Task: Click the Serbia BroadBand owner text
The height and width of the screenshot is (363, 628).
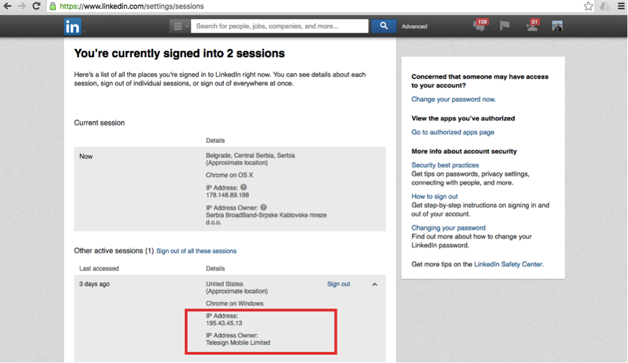Action: [x=266, y=218]
